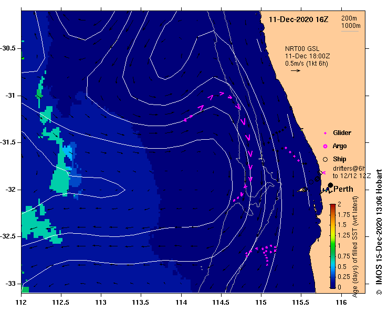This screenshot has height=311, width=388.
Task: Click the color bar tick label '1.75'
Action: (x=344, y=215)
